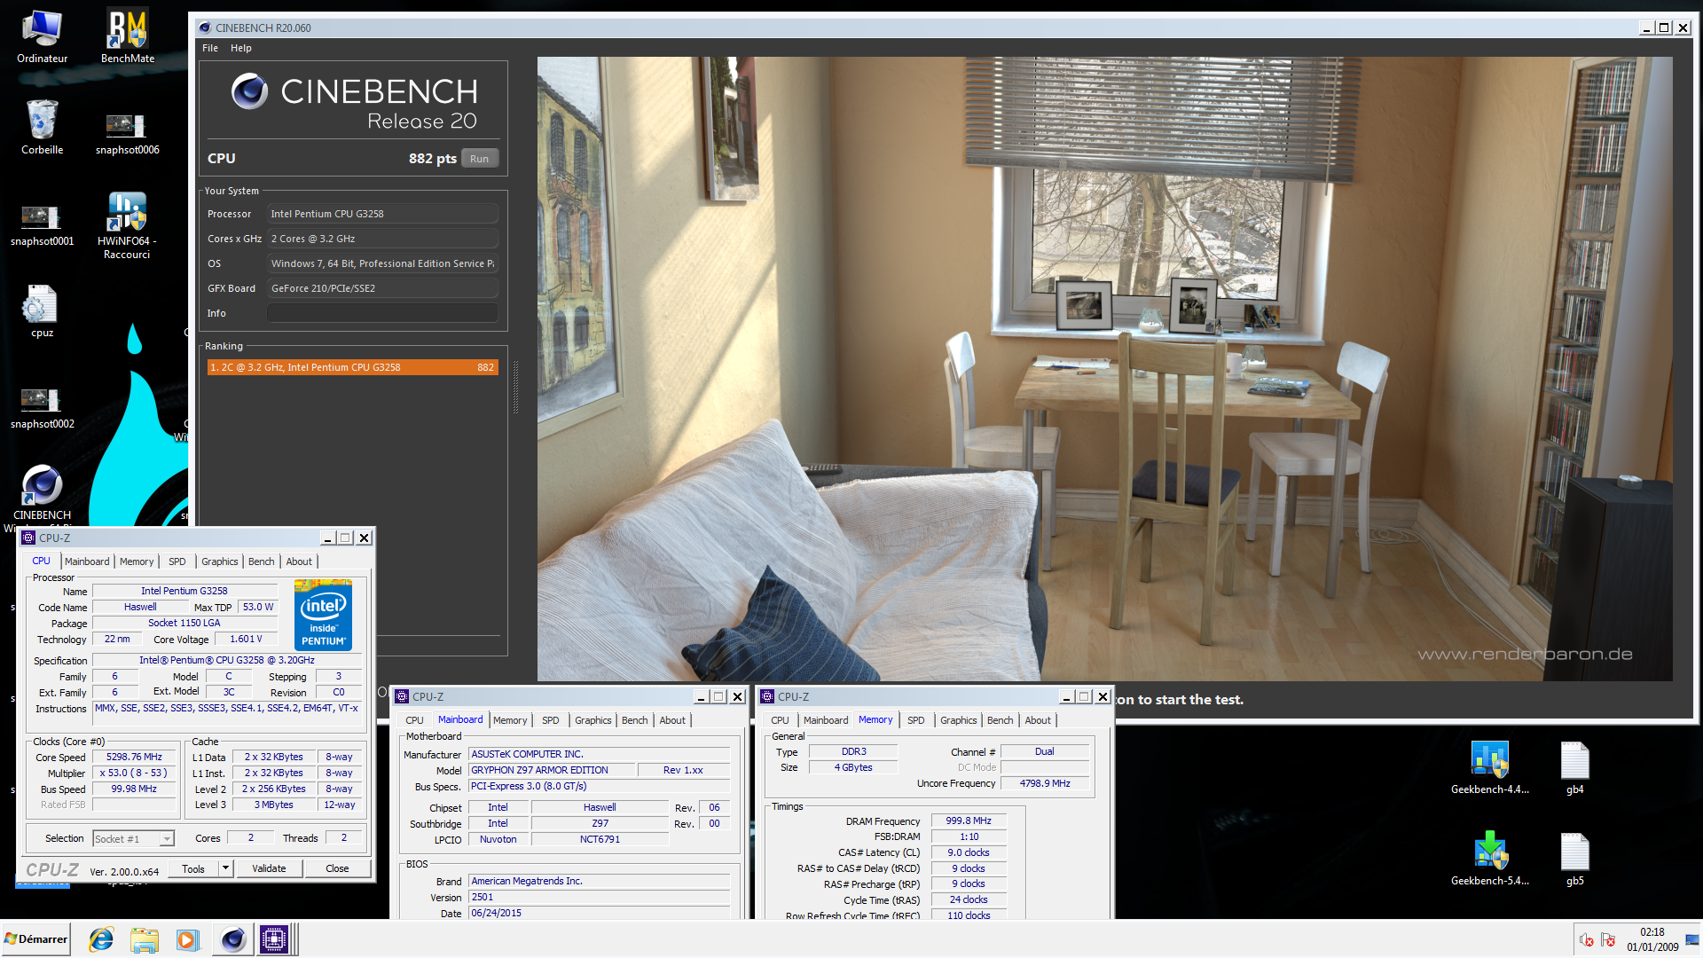Open CPU tab in middle CPU-Z window
Image resolution: width=1703 pixels, height=958 pixels.
click(414, 720)
